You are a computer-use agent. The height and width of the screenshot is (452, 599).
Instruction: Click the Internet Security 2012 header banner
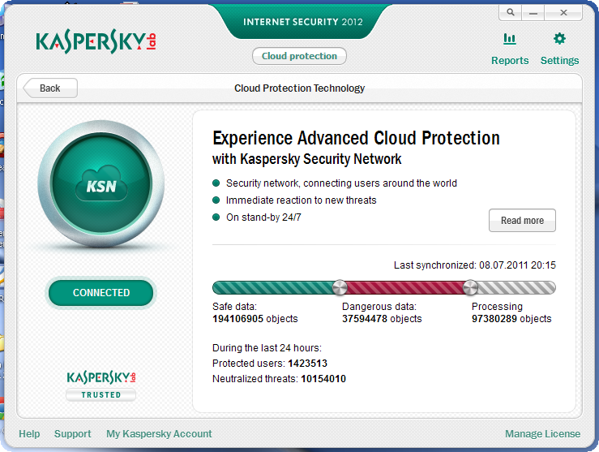[303, 22]
